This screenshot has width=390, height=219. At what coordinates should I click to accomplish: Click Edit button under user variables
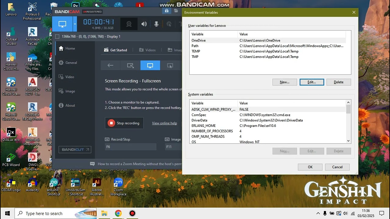point(312,82)
